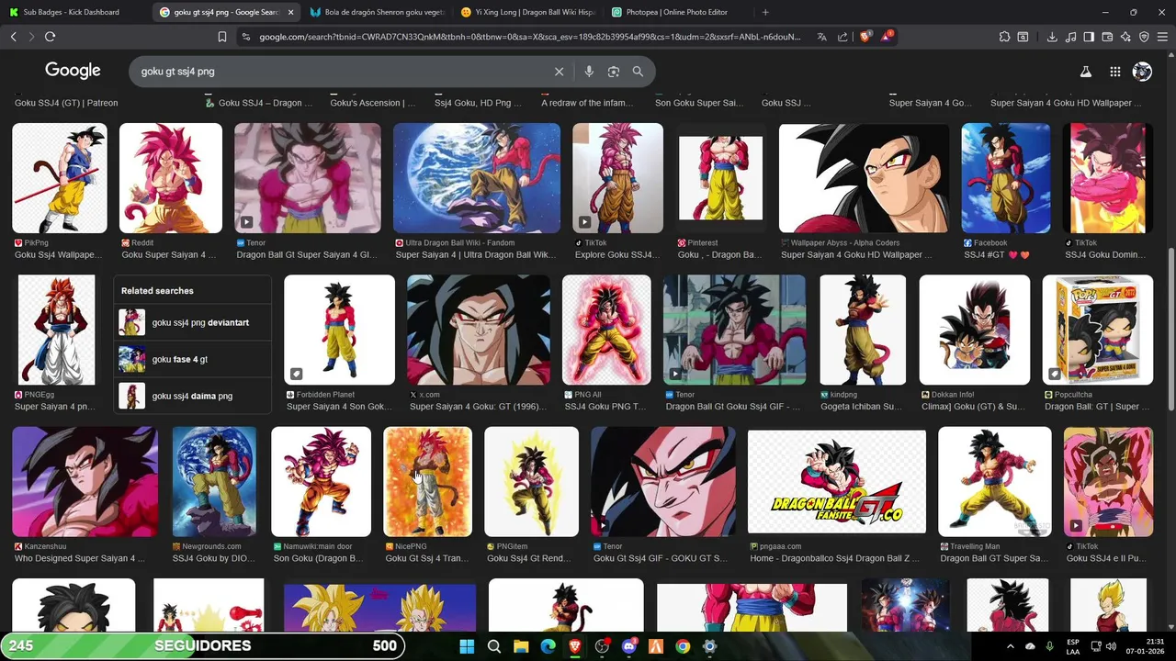Image resolution: width=1176 pixels, height=661 pixels.
Task: Open the Brave Wallet icon
Action: click(x=1107, y=37)
